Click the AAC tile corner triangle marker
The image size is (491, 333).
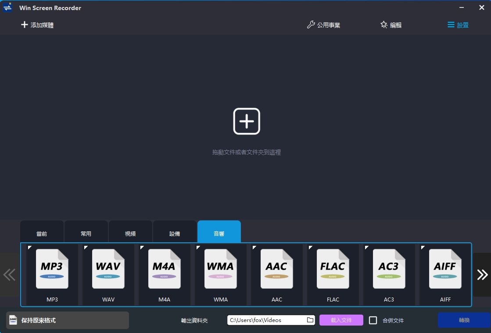(x=254, y=247)
